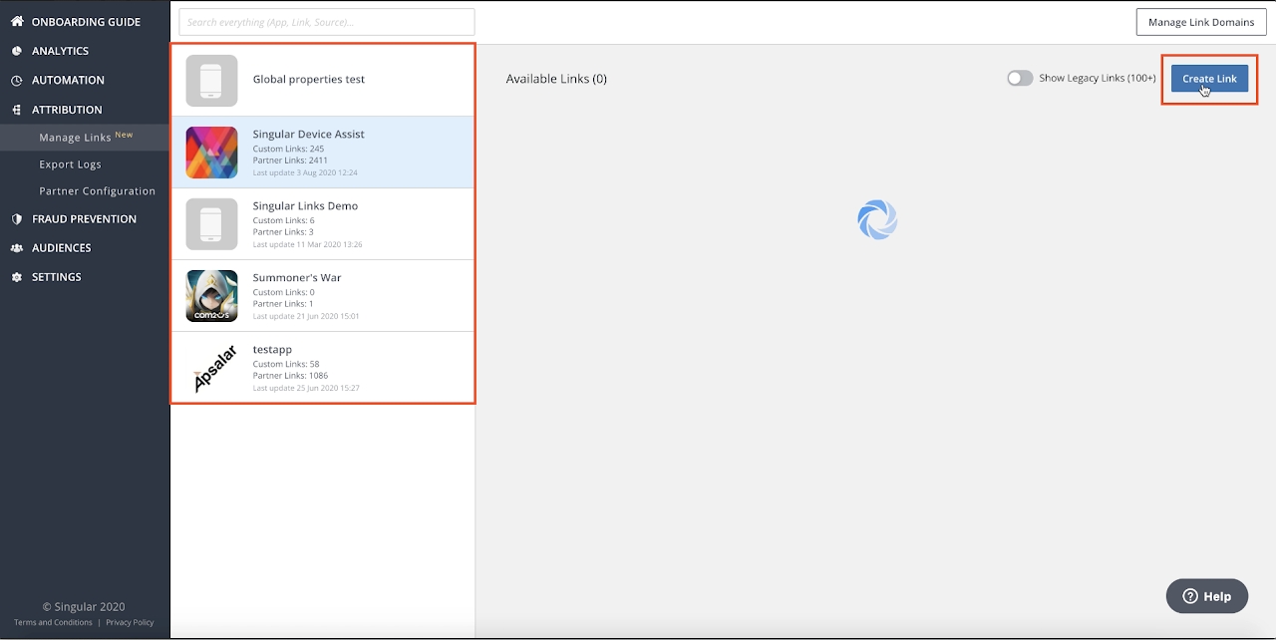Click the Fraud Prevention shield icon
This screenshot has height=640, width=1276.
17,219
